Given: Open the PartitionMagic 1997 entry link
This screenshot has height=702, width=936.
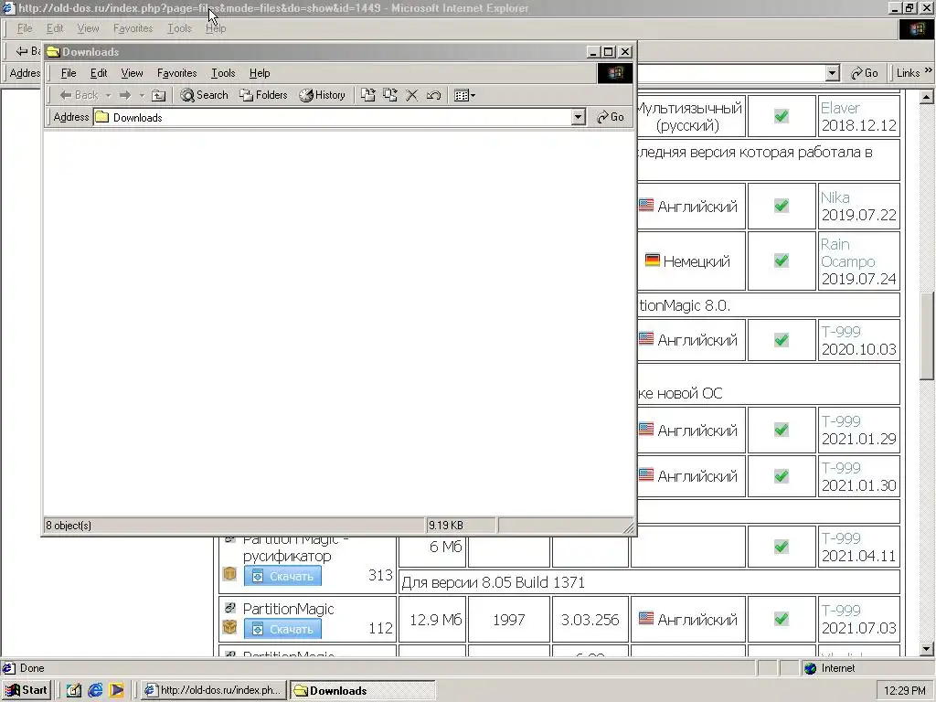Looking at the screenshot, I should (288, 609).
